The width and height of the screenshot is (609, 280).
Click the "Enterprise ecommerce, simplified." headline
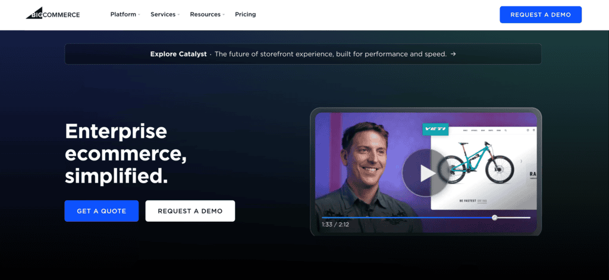126,153
